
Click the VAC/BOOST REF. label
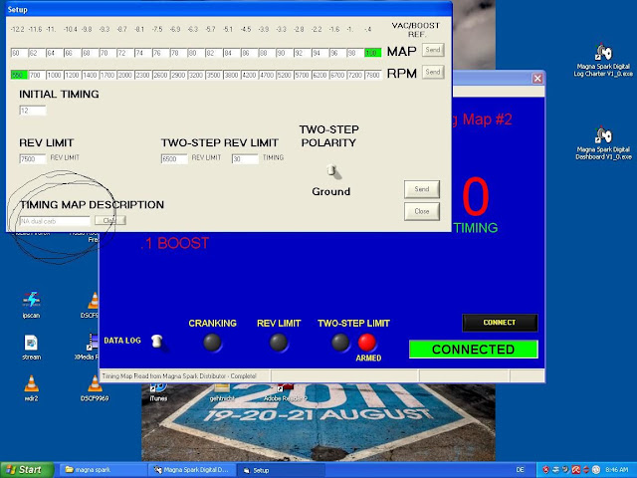tap(416, 30)
